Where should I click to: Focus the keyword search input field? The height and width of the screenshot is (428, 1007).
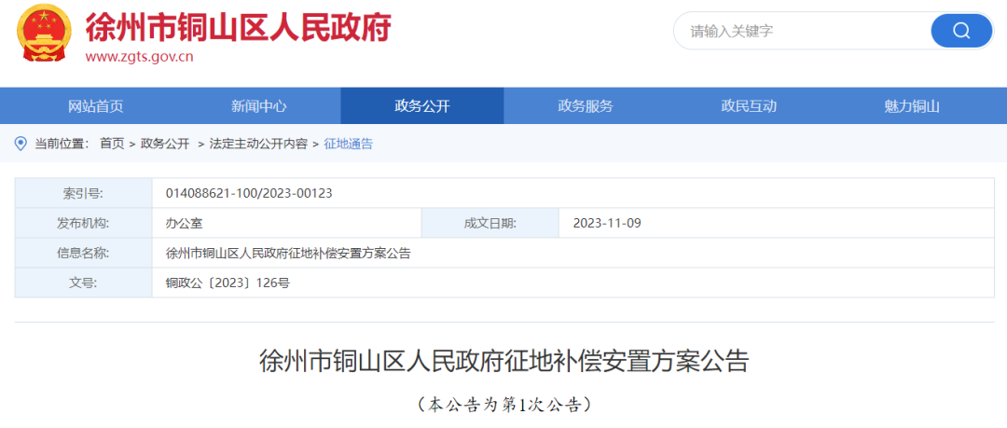tap(803, 31)
